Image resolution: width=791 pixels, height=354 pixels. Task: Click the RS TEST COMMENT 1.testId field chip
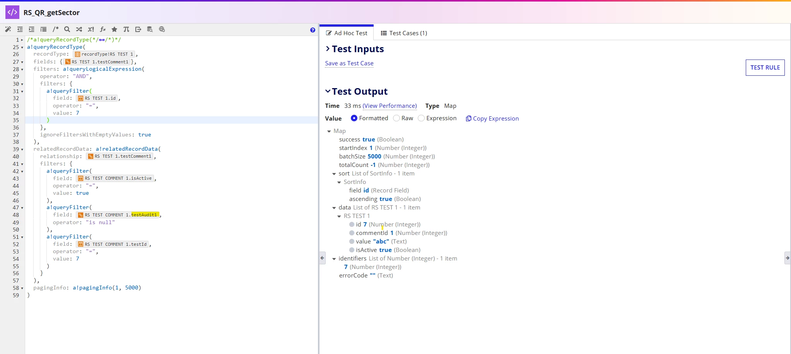coord(112,244)
